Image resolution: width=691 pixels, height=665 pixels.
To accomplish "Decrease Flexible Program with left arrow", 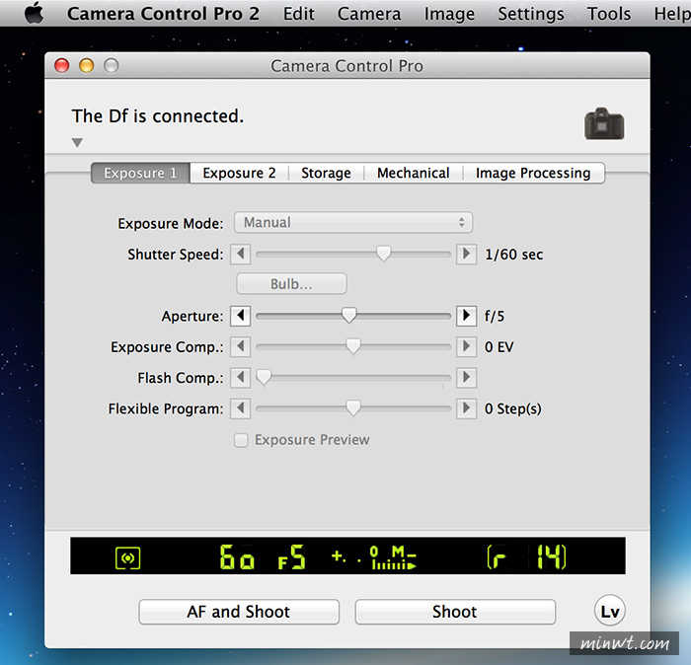I will (x=240, y=408).
